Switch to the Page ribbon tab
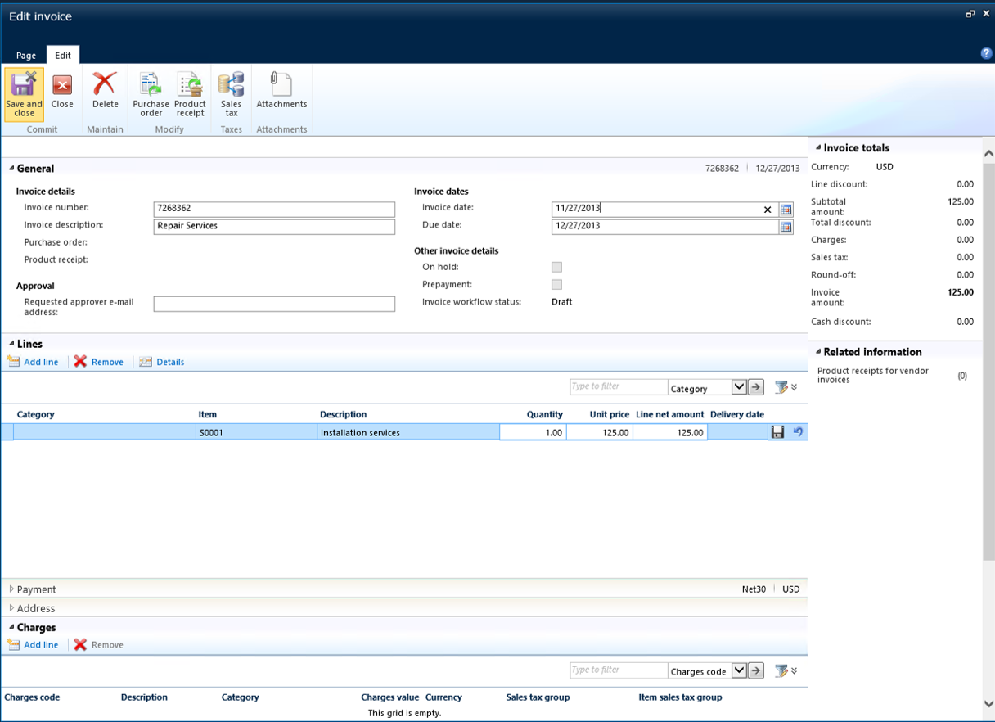Image resolution: width=995 pixels, height=722 pixels. tap(26, 56)
